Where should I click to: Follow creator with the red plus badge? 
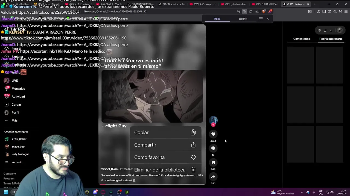(213, 125)
